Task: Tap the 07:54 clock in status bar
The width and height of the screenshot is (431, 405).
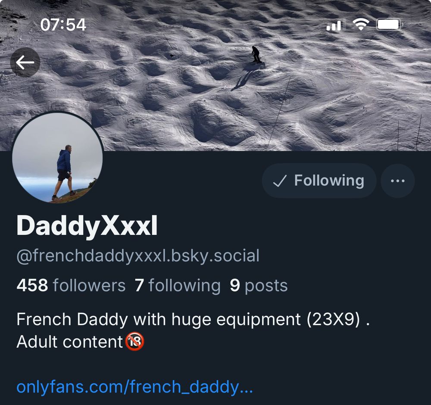Action: click(63, 25)
